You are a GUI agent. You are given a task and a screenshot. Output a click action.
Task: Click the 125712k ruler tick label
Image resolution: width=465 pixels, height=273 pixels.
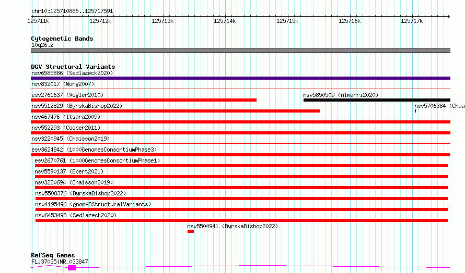[100, 21]
